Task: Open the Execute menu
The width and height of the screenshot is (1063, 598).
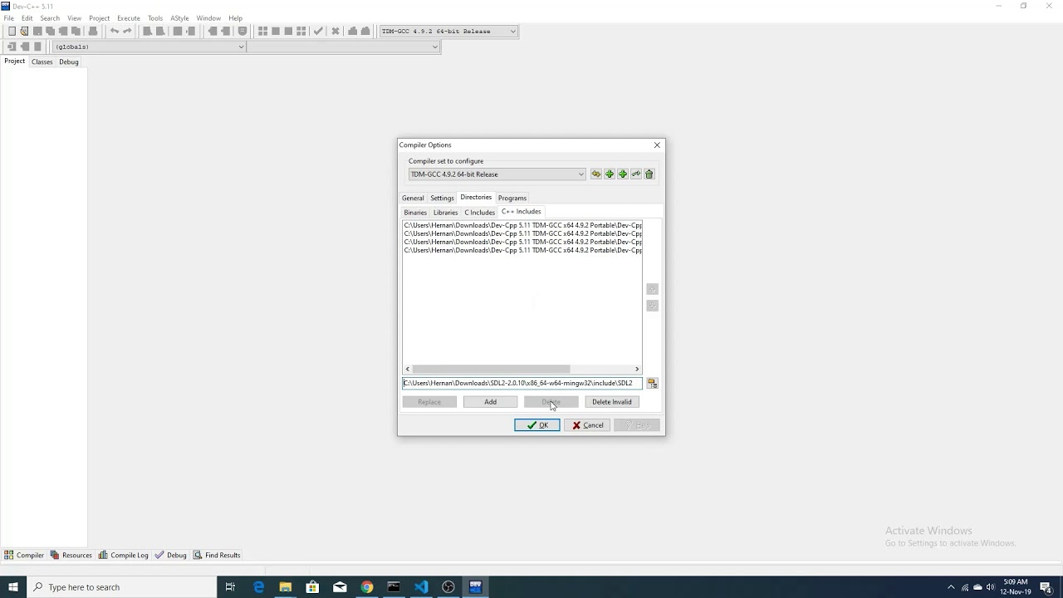Action: pos(129,18)
